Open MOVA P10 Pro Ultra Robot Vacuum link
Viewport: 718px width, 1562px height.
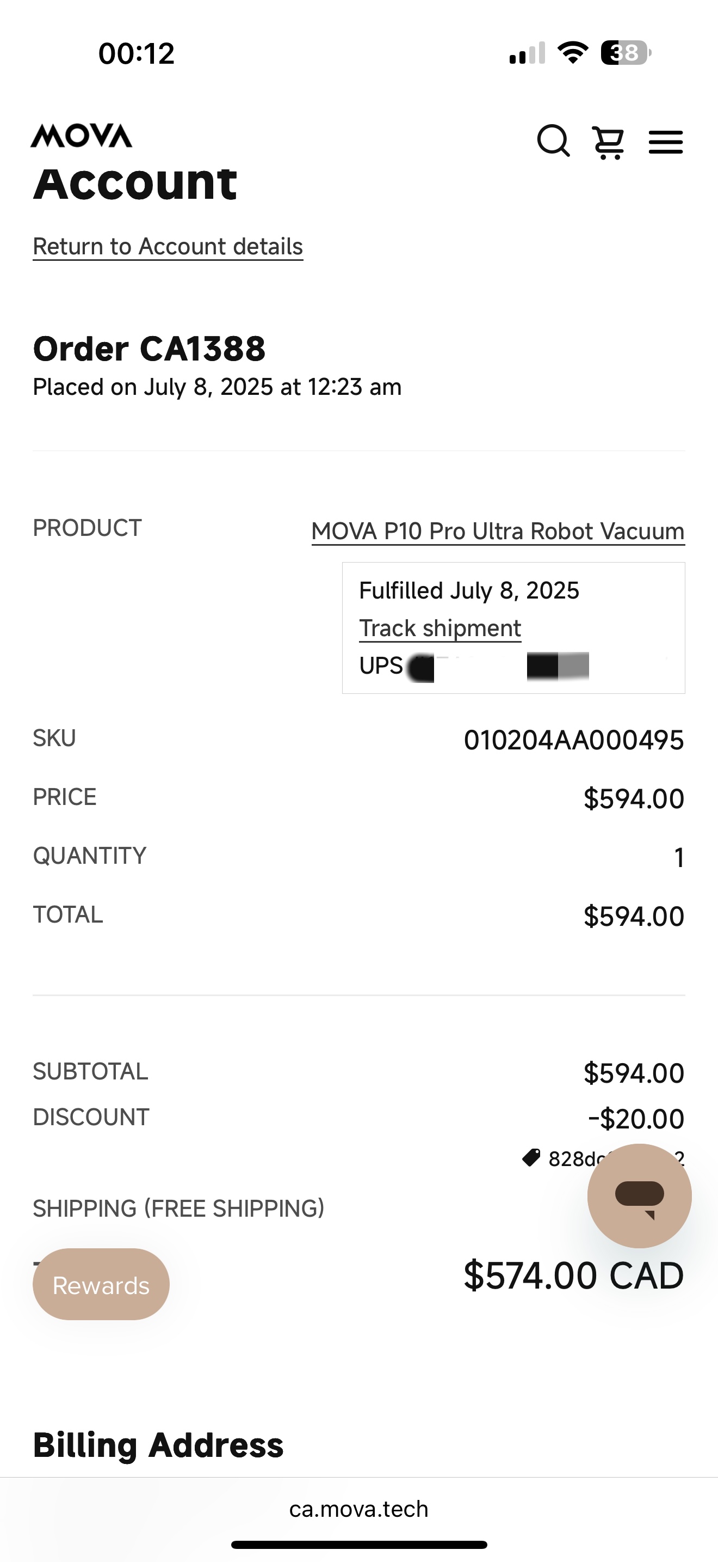pyautogui.click(x=498, y=531)
